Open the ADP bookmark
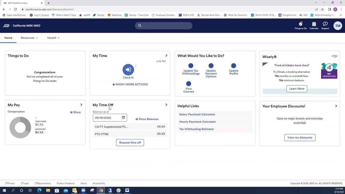The width and height of the screenshot is (345, 194). pos(303,15)
